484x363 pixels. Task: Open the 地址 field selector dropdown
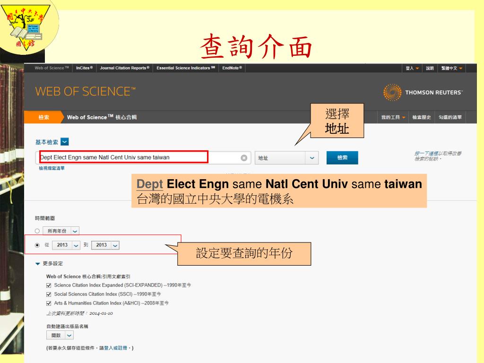[286, 158]
